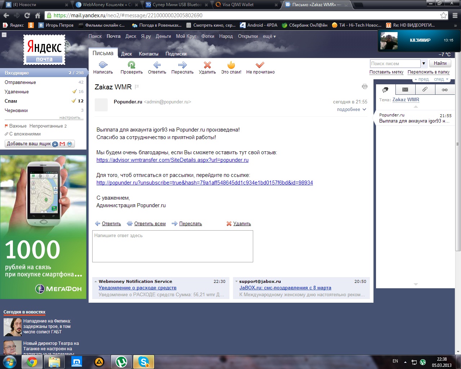Switch to the Контакты tab
This screenshot has height=369, width=461.
coord(148,54)
